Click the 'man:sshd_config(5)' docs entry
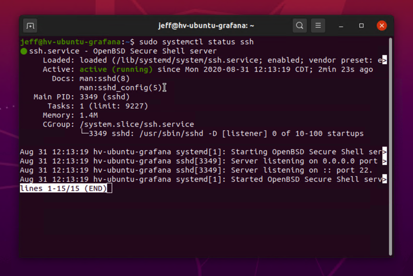Viewport: 413px width, 276px height. tap(120, 87)
